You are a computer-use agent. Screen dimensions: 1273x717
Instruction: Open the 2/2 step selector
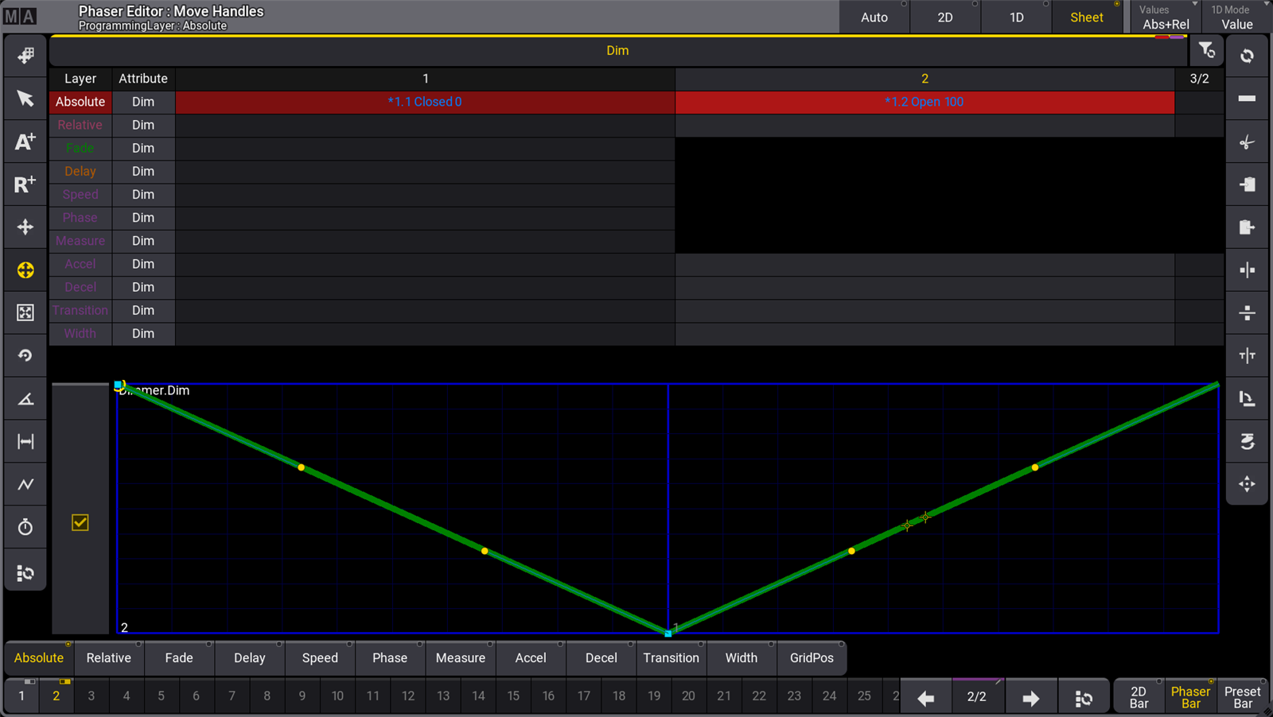pos(976,697)
